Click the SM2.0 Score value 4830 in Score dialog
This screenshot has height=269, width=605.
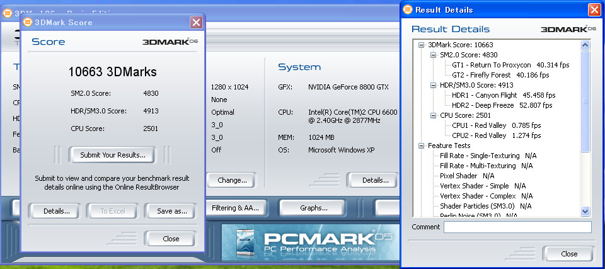[x=151, y=93]
